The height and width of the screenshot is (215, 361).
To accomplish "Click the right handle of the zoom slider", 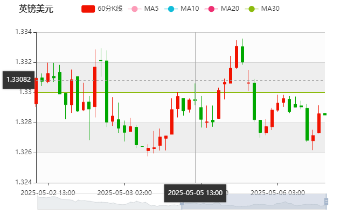I will (x=327, y=202).
